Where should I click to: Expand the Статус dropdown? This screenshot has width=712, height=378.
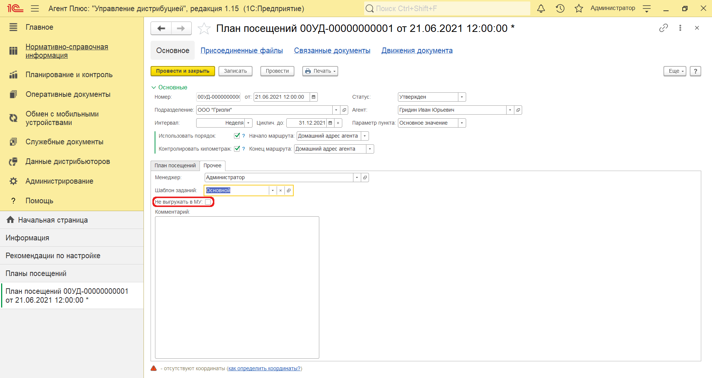[462, 97]
